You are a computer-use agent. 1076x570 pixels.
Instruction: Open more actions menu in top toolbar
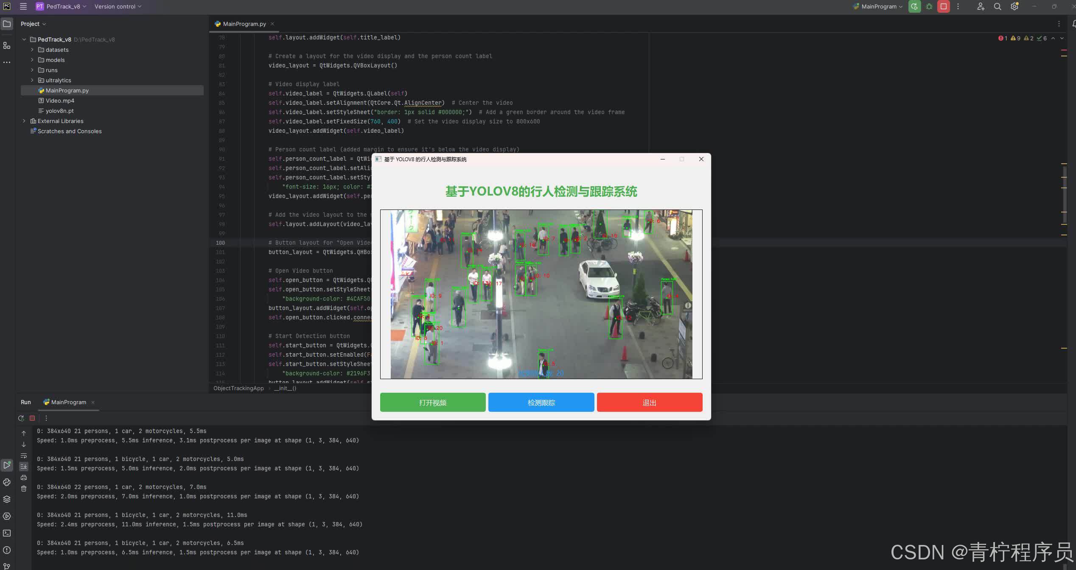pos(958,6)
